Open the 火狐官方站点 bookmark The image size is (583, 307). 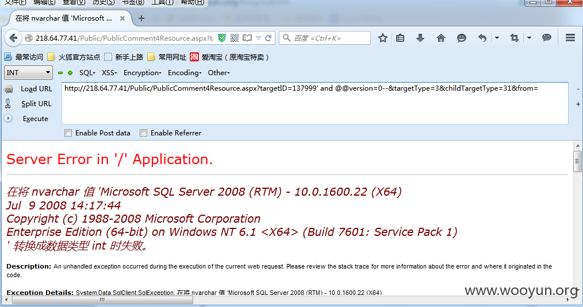[x=74, y=57]
